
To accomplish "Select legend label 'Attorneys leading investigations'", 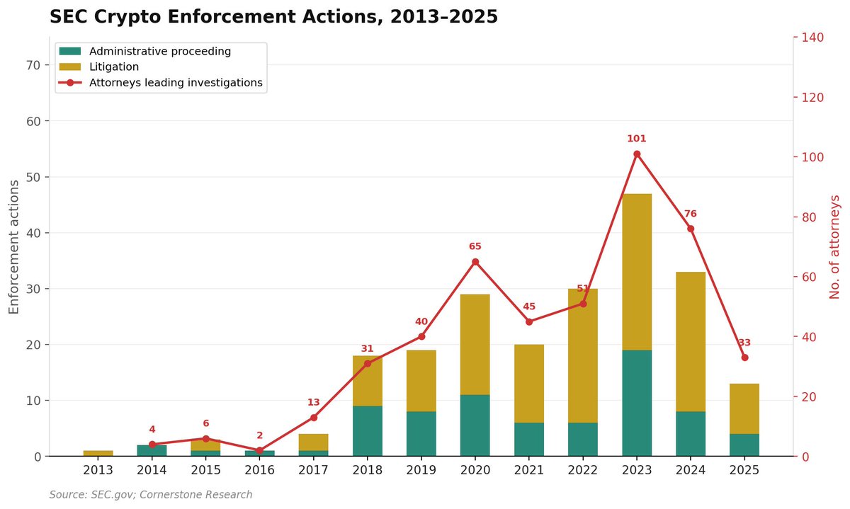I will (176, 83).
